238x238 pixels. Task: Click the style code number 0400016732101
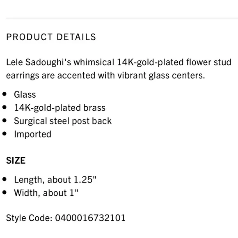[x=90, y=218]
